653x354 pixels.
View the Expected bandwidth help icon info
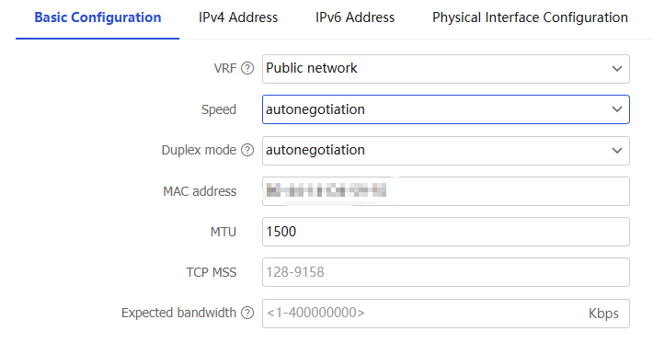coord(247,313)
